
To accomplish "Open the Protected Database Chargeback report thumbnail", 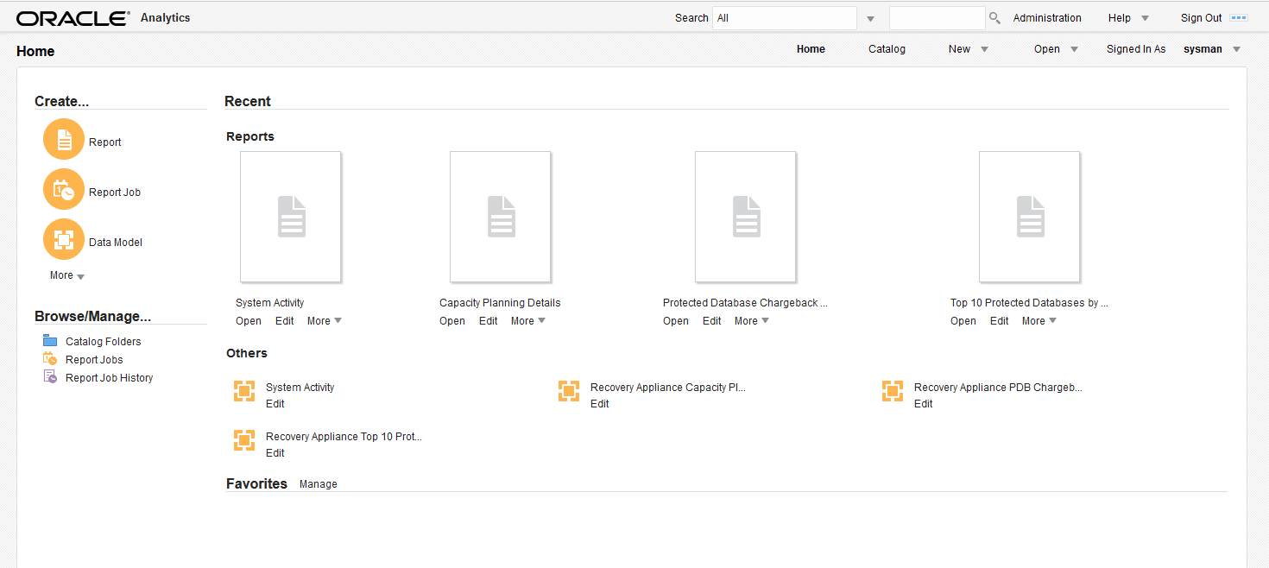I will pyautogui.click(x=746, y=217).
